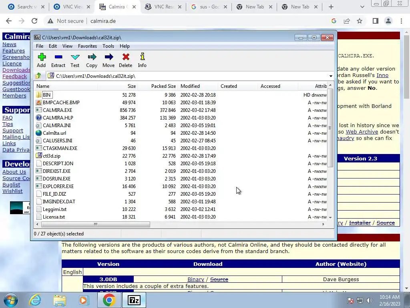Image resolution: width=410 pixels, height=308 pixels.
Task: Sort by Modified column header
Action: click(198, 86)
